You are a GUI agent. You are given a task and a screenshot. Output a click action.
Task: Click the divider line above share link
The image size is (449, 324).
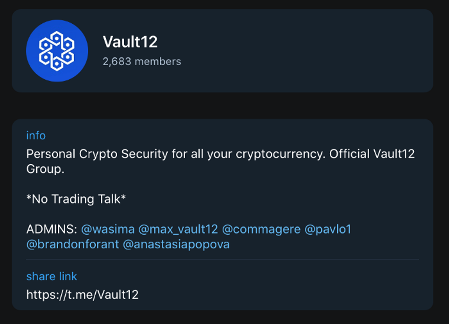pyautogui.click(x=222, y=259)
